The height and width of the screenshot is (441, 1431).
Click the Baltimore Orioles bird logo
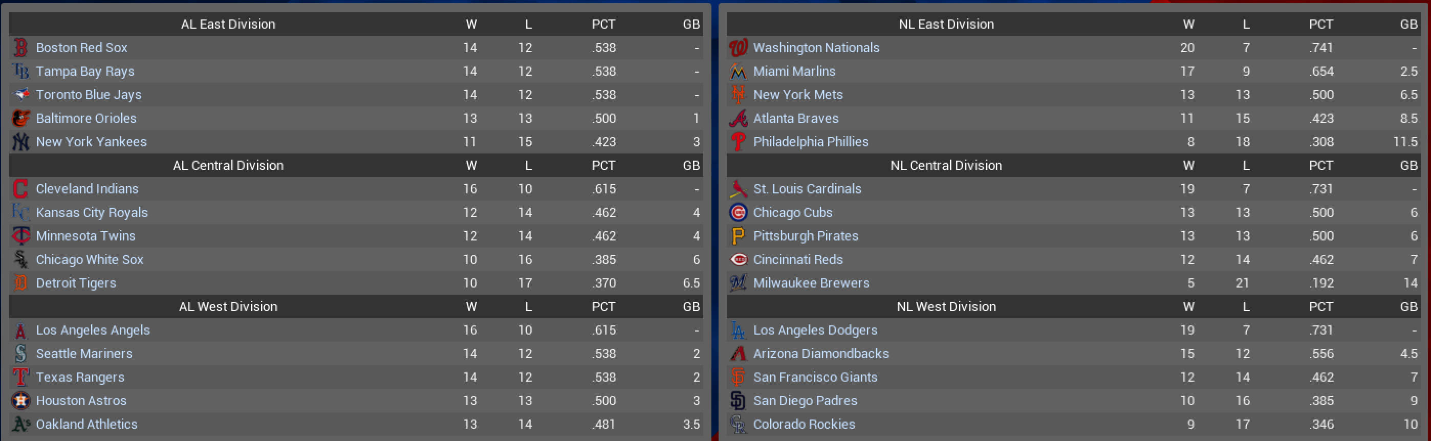[20, 118]
